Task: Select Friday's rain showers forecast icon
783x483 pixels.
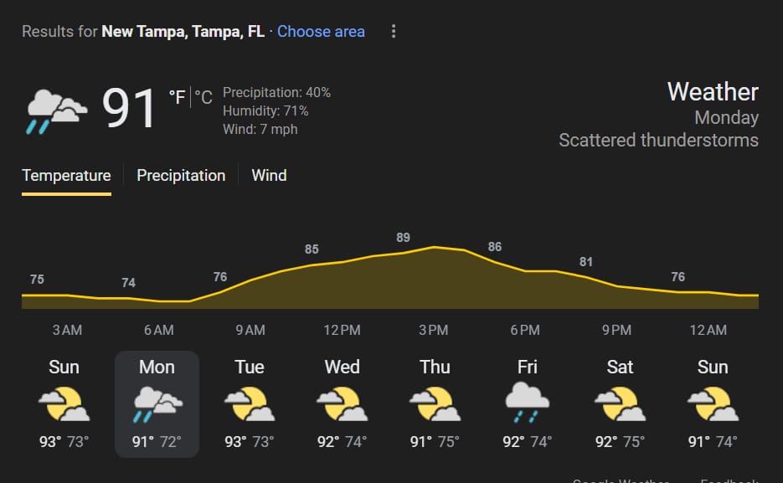Action: tap(528, 403)
